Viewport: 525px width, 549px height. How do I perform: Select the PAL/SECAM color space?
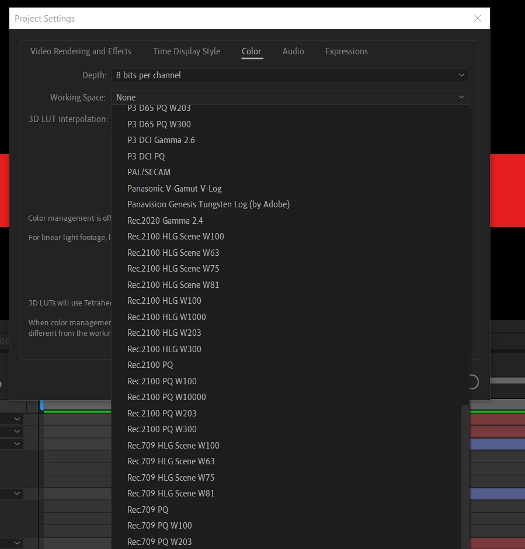point(290,172)
